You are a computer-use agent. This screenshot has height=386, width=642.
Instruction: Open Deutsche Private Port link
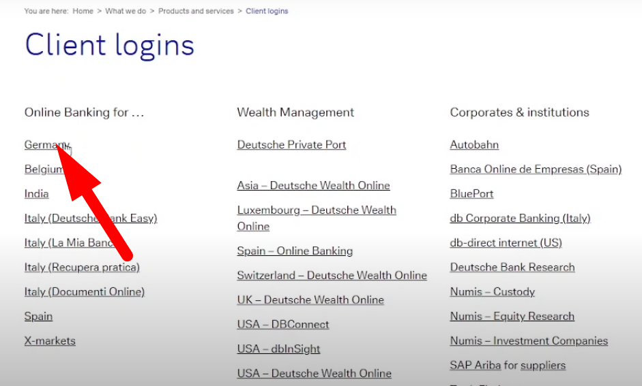coord(291,144)
